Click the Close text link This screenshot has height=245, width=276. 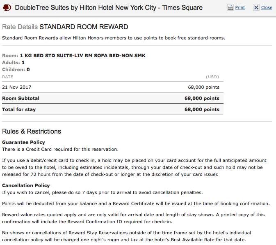[x=267, y=7]
